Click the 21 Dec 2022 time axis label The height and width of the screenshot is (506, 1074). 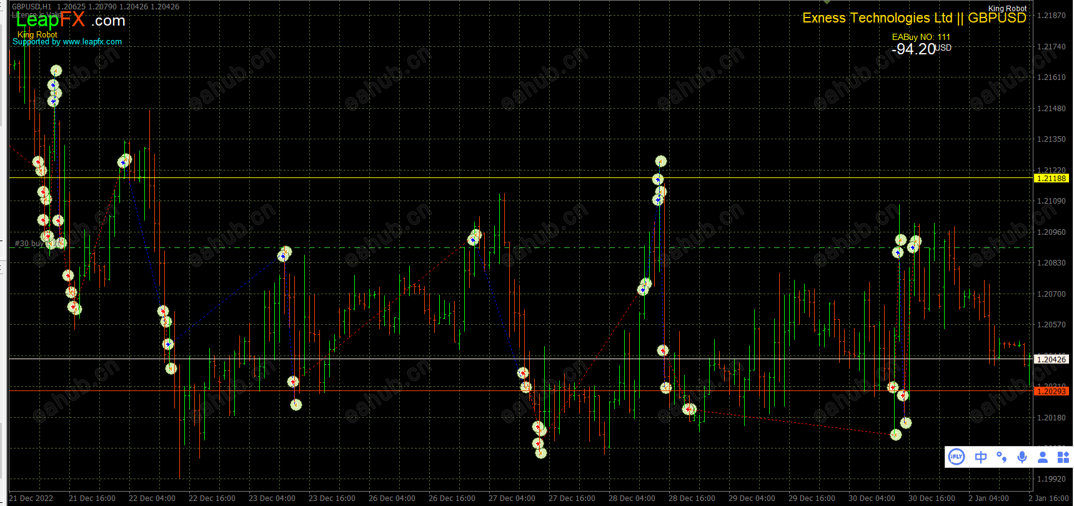pos(31,499)
